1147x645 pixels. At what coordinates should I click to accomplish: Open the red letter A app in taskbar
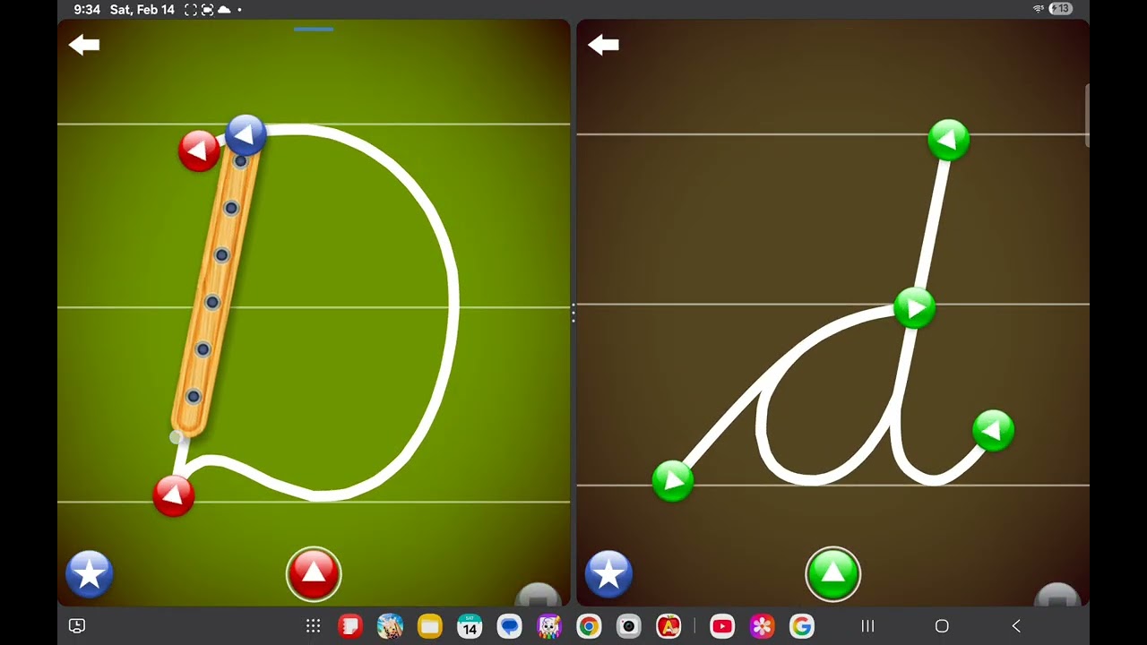tap(668, 626)
